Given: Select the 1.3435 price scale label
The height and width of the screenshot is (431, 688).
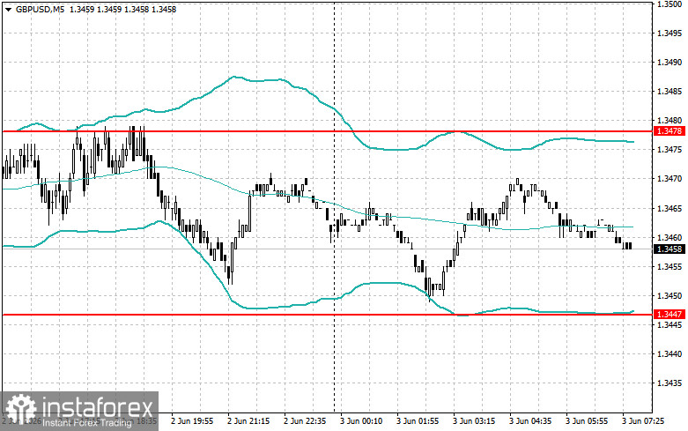Looking at the screenshot, I should pos(670,383).
